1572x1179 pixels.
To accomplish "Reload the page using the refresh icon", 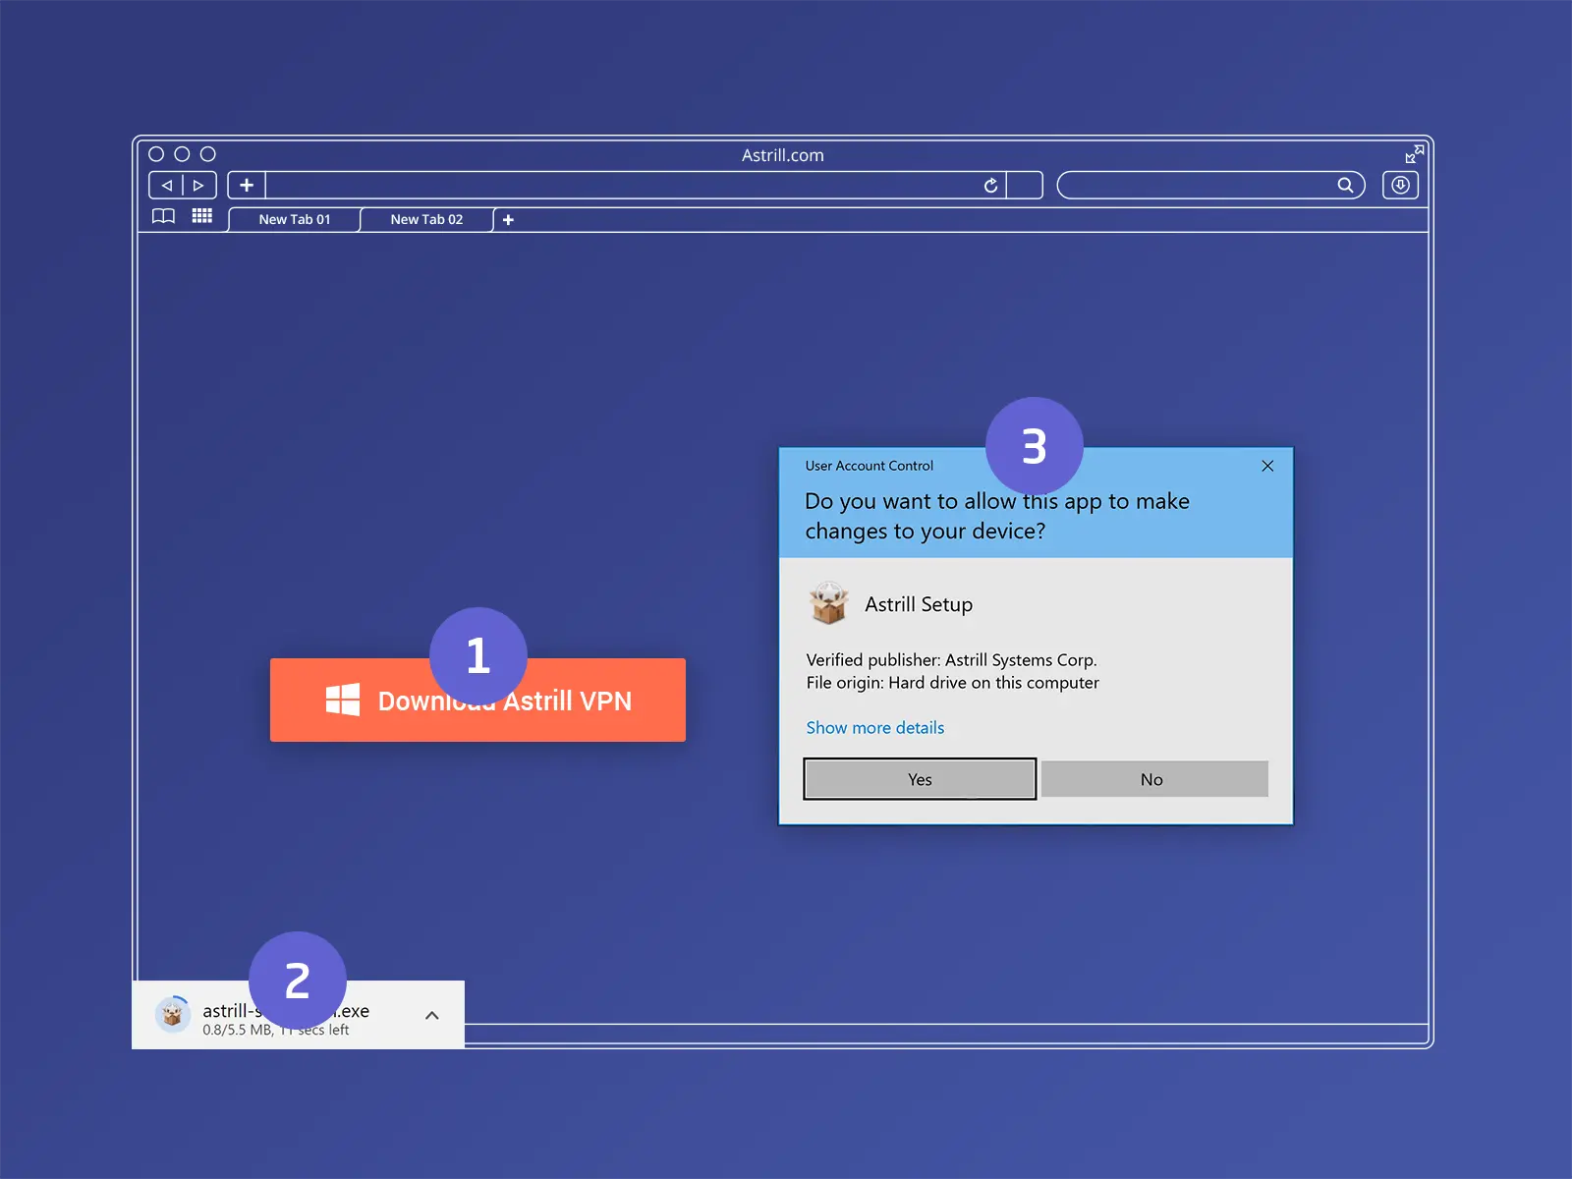I will (x=990, y=185).
